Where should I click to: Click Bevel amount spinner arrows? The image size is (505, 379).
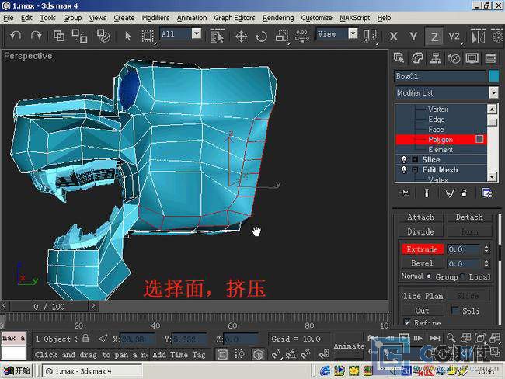point(486,263)
